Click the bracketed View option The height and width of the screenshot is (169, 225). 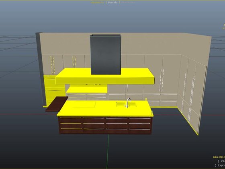221,161
